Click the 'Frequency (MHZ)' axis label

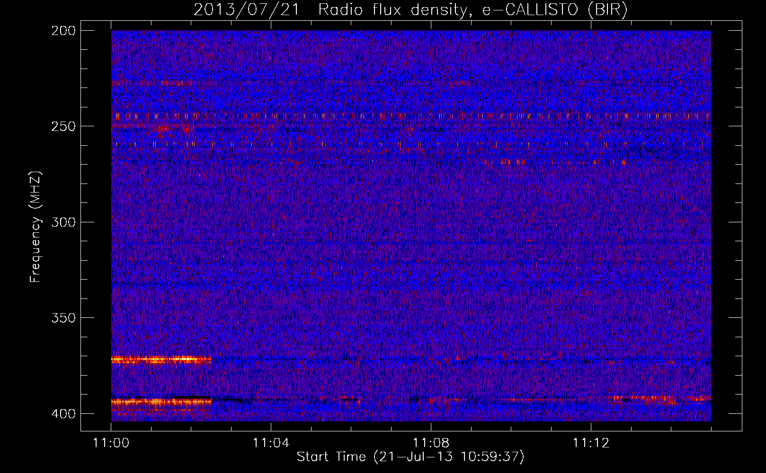[36, 227]
